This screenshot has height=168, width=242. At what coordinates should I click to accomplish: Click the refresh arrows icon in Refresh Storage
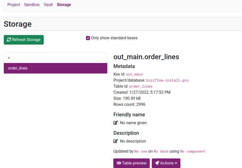pyautogui.click(x=9, y=40)
